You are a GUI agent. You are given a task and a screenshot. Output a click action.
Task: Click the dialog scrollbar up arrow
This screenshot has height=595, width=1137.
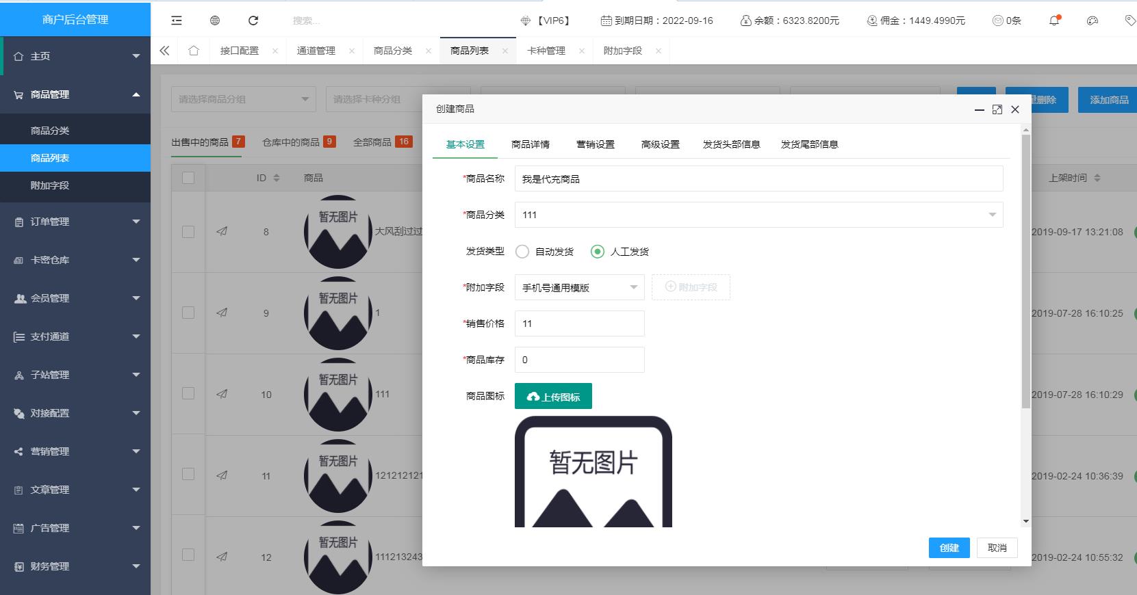[1025, 129]
